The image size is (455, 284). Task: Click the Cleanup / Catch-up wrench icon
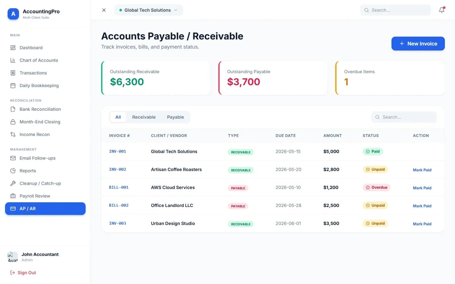pos(13,183)
